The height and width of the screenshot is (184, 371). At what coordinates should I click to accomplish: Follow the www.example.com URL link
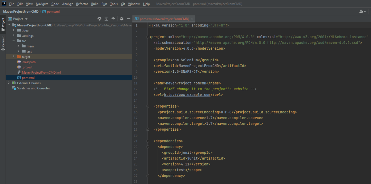187,95
